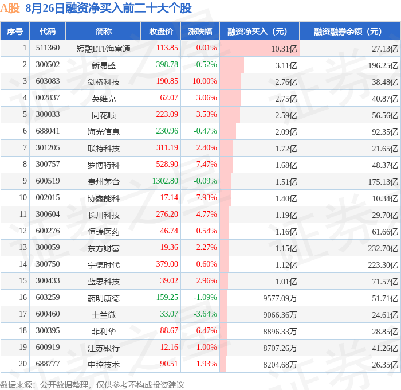Click 海光信息 balance 92.35亿
The image size is (401, 390).
[385, 132]
